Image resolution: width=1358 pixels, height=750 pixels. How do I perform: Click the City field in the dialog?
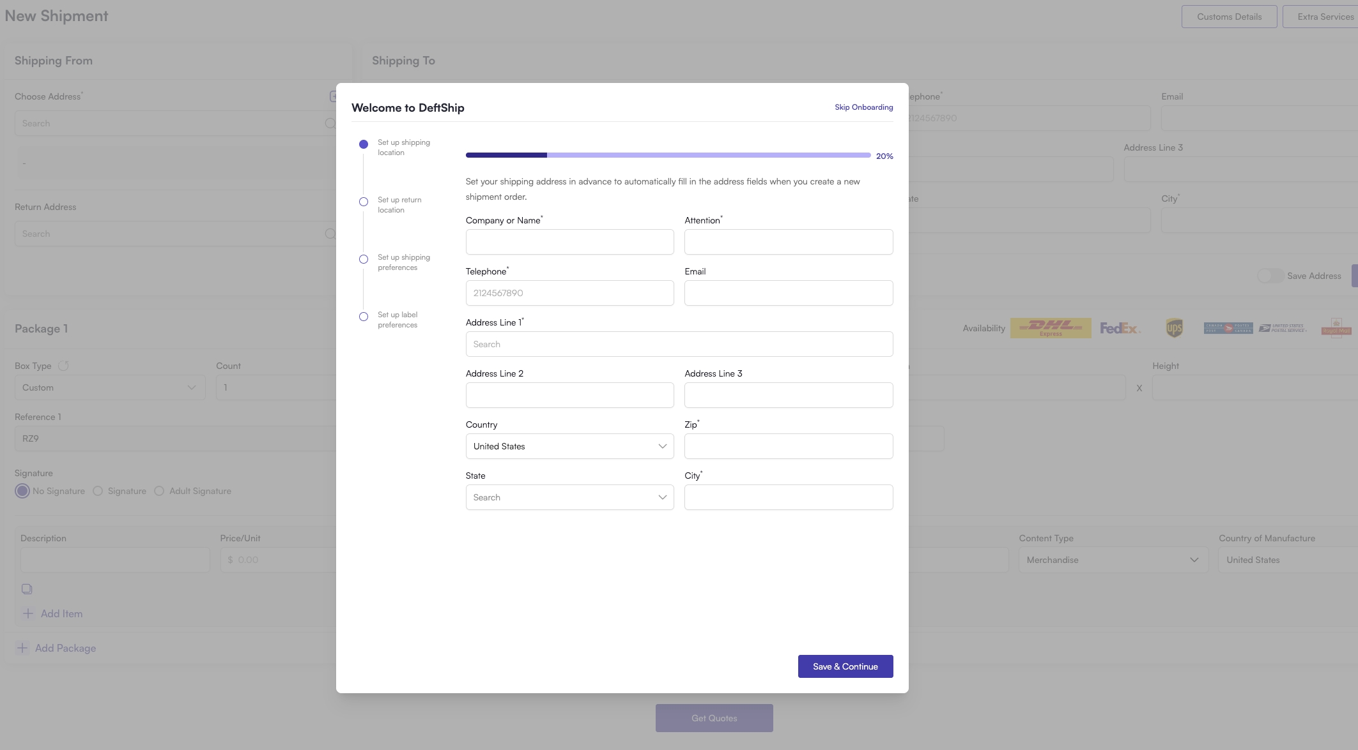point(789,497)
